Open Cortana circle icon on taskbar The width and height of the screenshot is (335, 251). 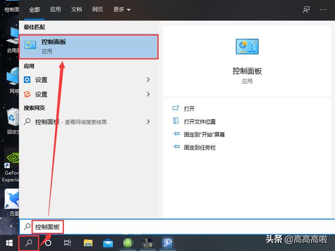coord(48,243)
